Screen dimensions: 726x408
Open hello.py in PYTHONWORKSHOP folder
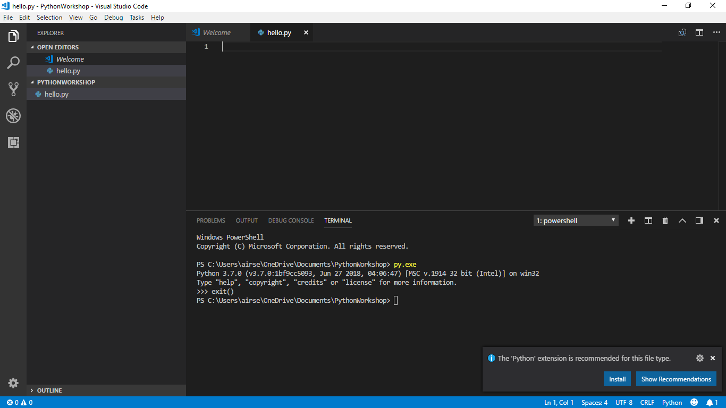106,94
